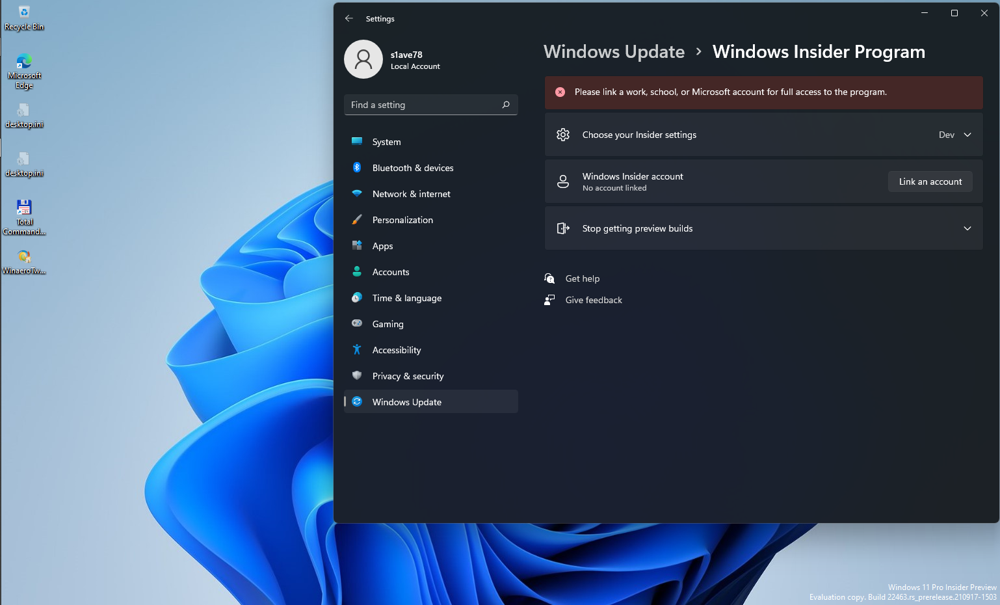The image size is (1000, 605).
Task: Go back using the Settings back arrow
Action: coord(349,18)
